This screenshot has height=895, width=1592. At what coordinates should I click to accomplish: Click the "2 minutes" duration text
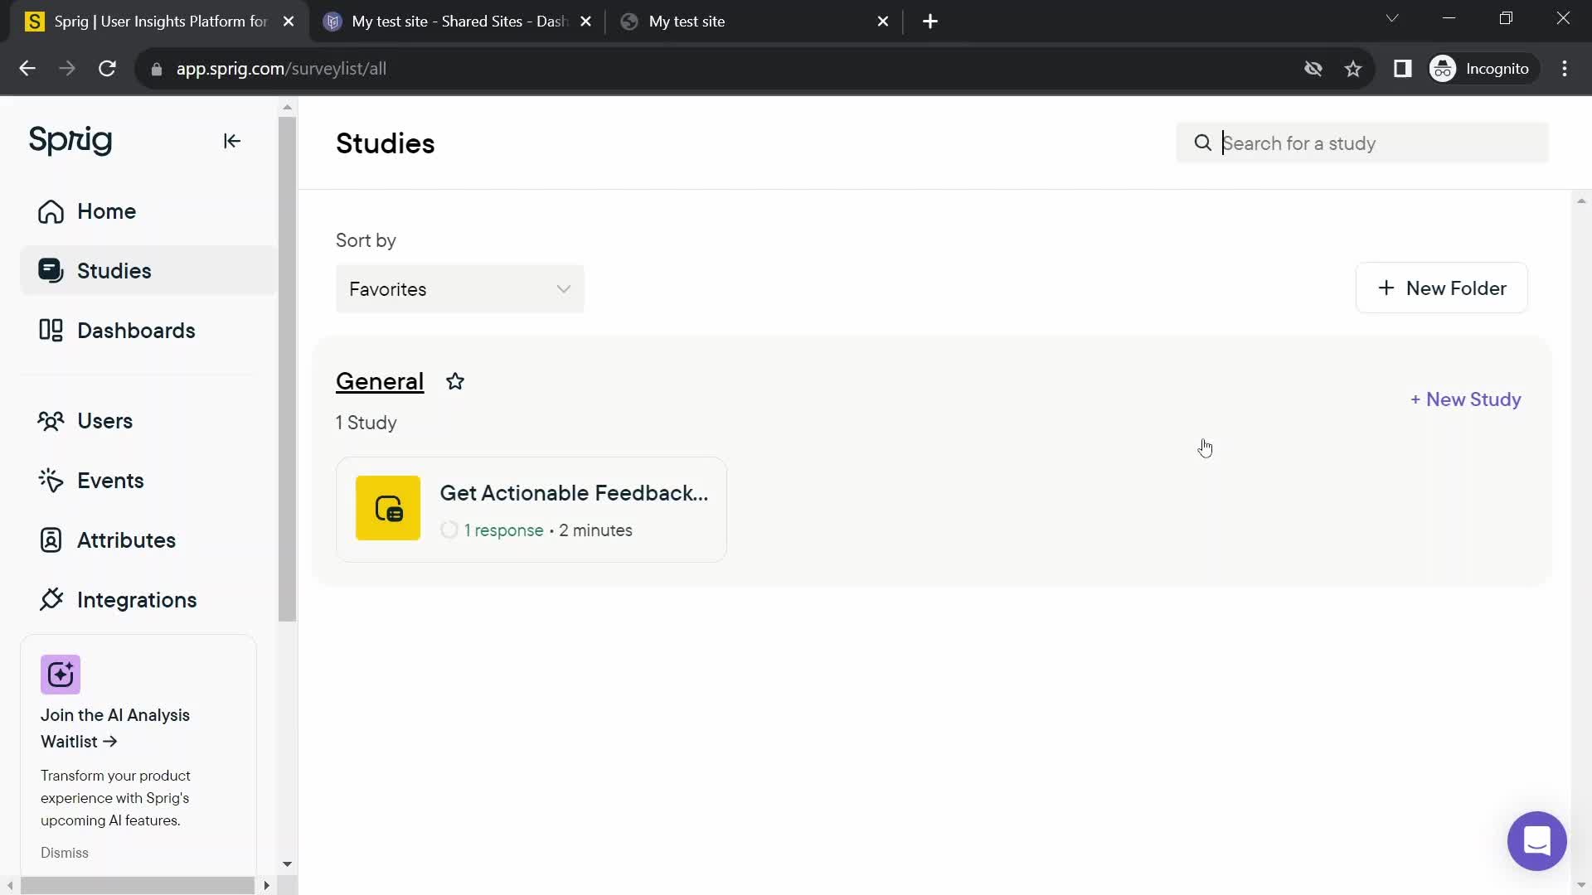595,530
